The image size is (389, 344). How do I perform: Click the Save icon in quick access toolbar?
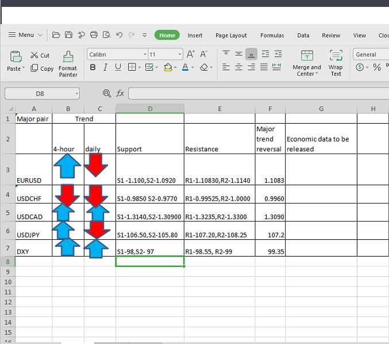click(x=68, y=35)
